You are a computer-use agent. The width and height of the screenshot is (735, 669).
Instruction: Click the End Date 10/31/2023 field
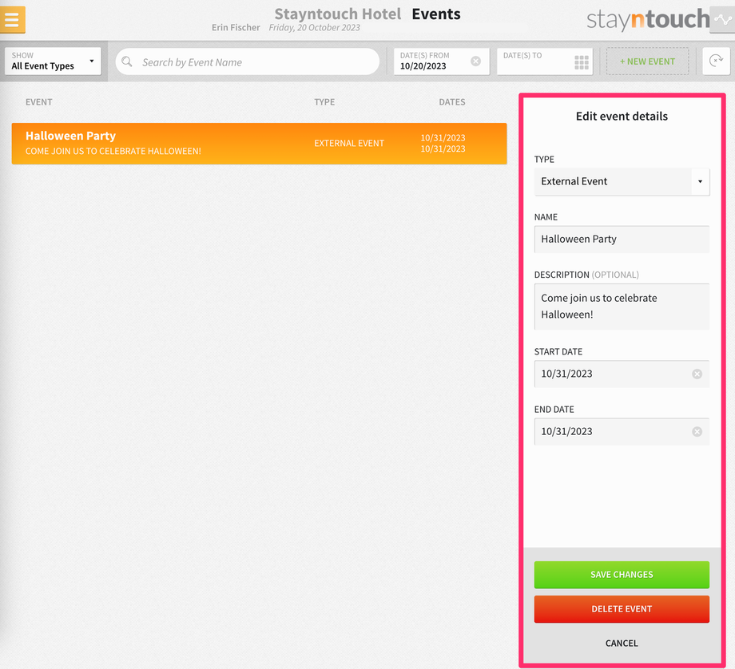pos(622,431)
